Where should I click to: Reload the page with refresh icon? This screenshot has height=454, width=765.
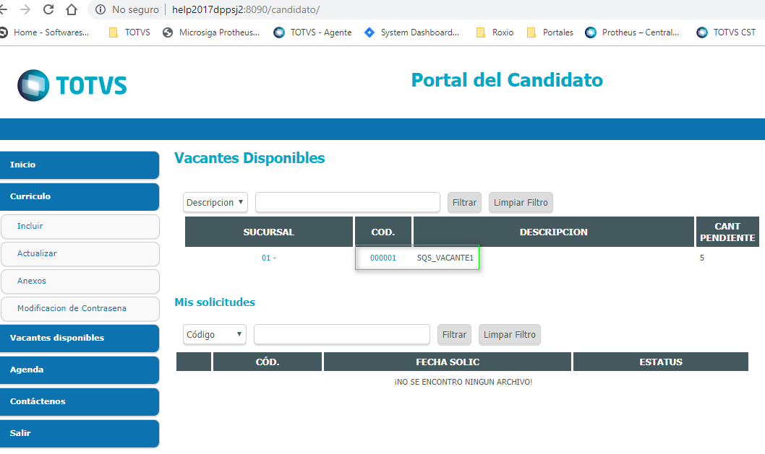pyautogui.click(x=48, y=9)
